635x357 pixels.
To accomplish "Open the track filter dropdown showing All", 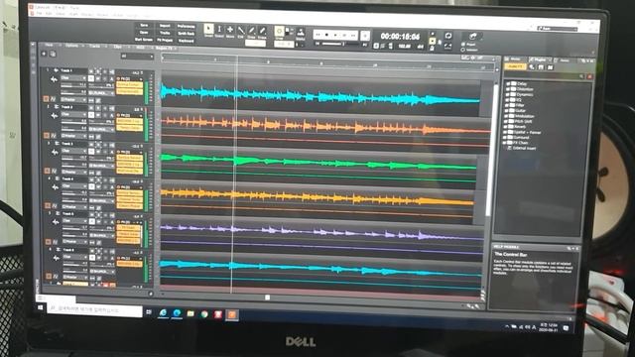I will pyautogui.click(x=137, y=57).
